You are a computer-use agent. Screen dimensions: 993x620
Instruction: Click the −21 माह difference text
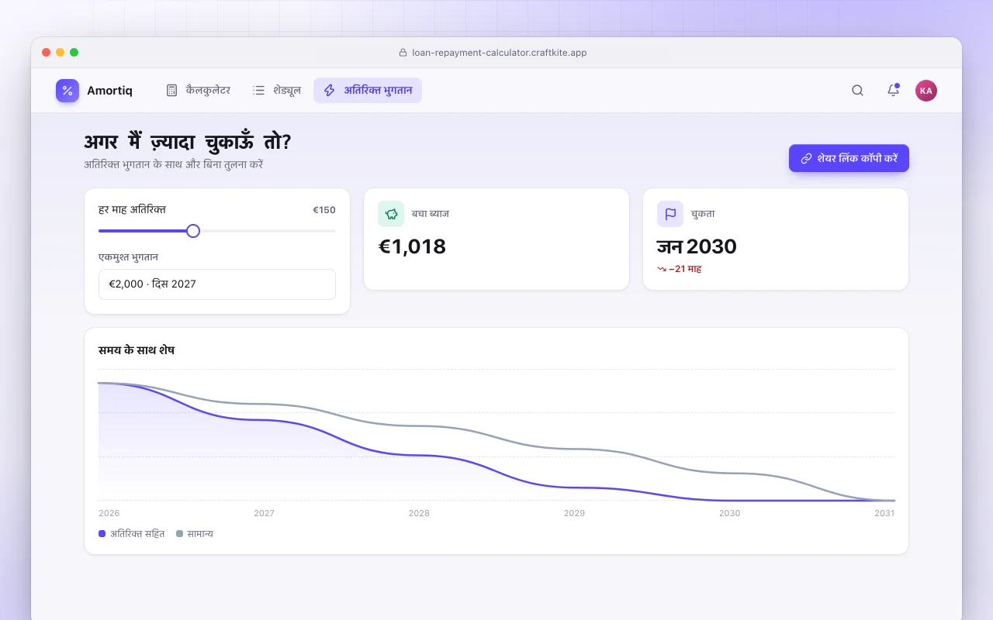(x=685, y=269)
